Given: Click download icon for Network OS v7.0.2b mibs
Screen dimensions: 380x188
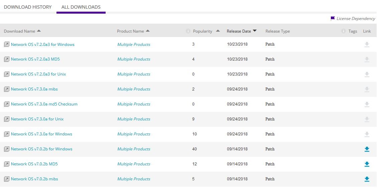Looking at the screenshot, I should click(x=367, y=179).
